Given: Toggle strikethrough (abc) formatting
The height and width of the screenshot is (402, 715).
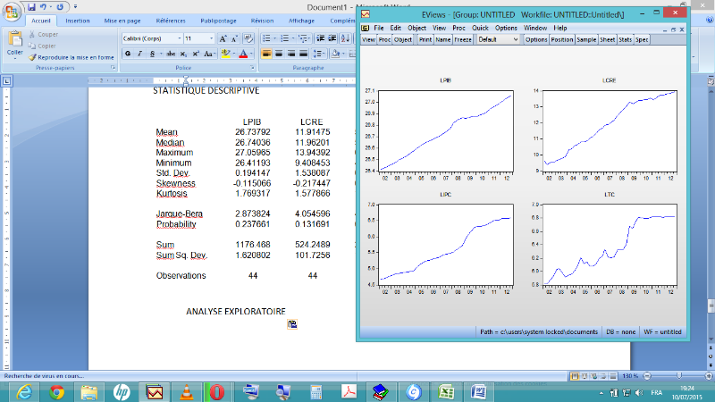Looking at the screenshot, I should [x=169, y=54].
